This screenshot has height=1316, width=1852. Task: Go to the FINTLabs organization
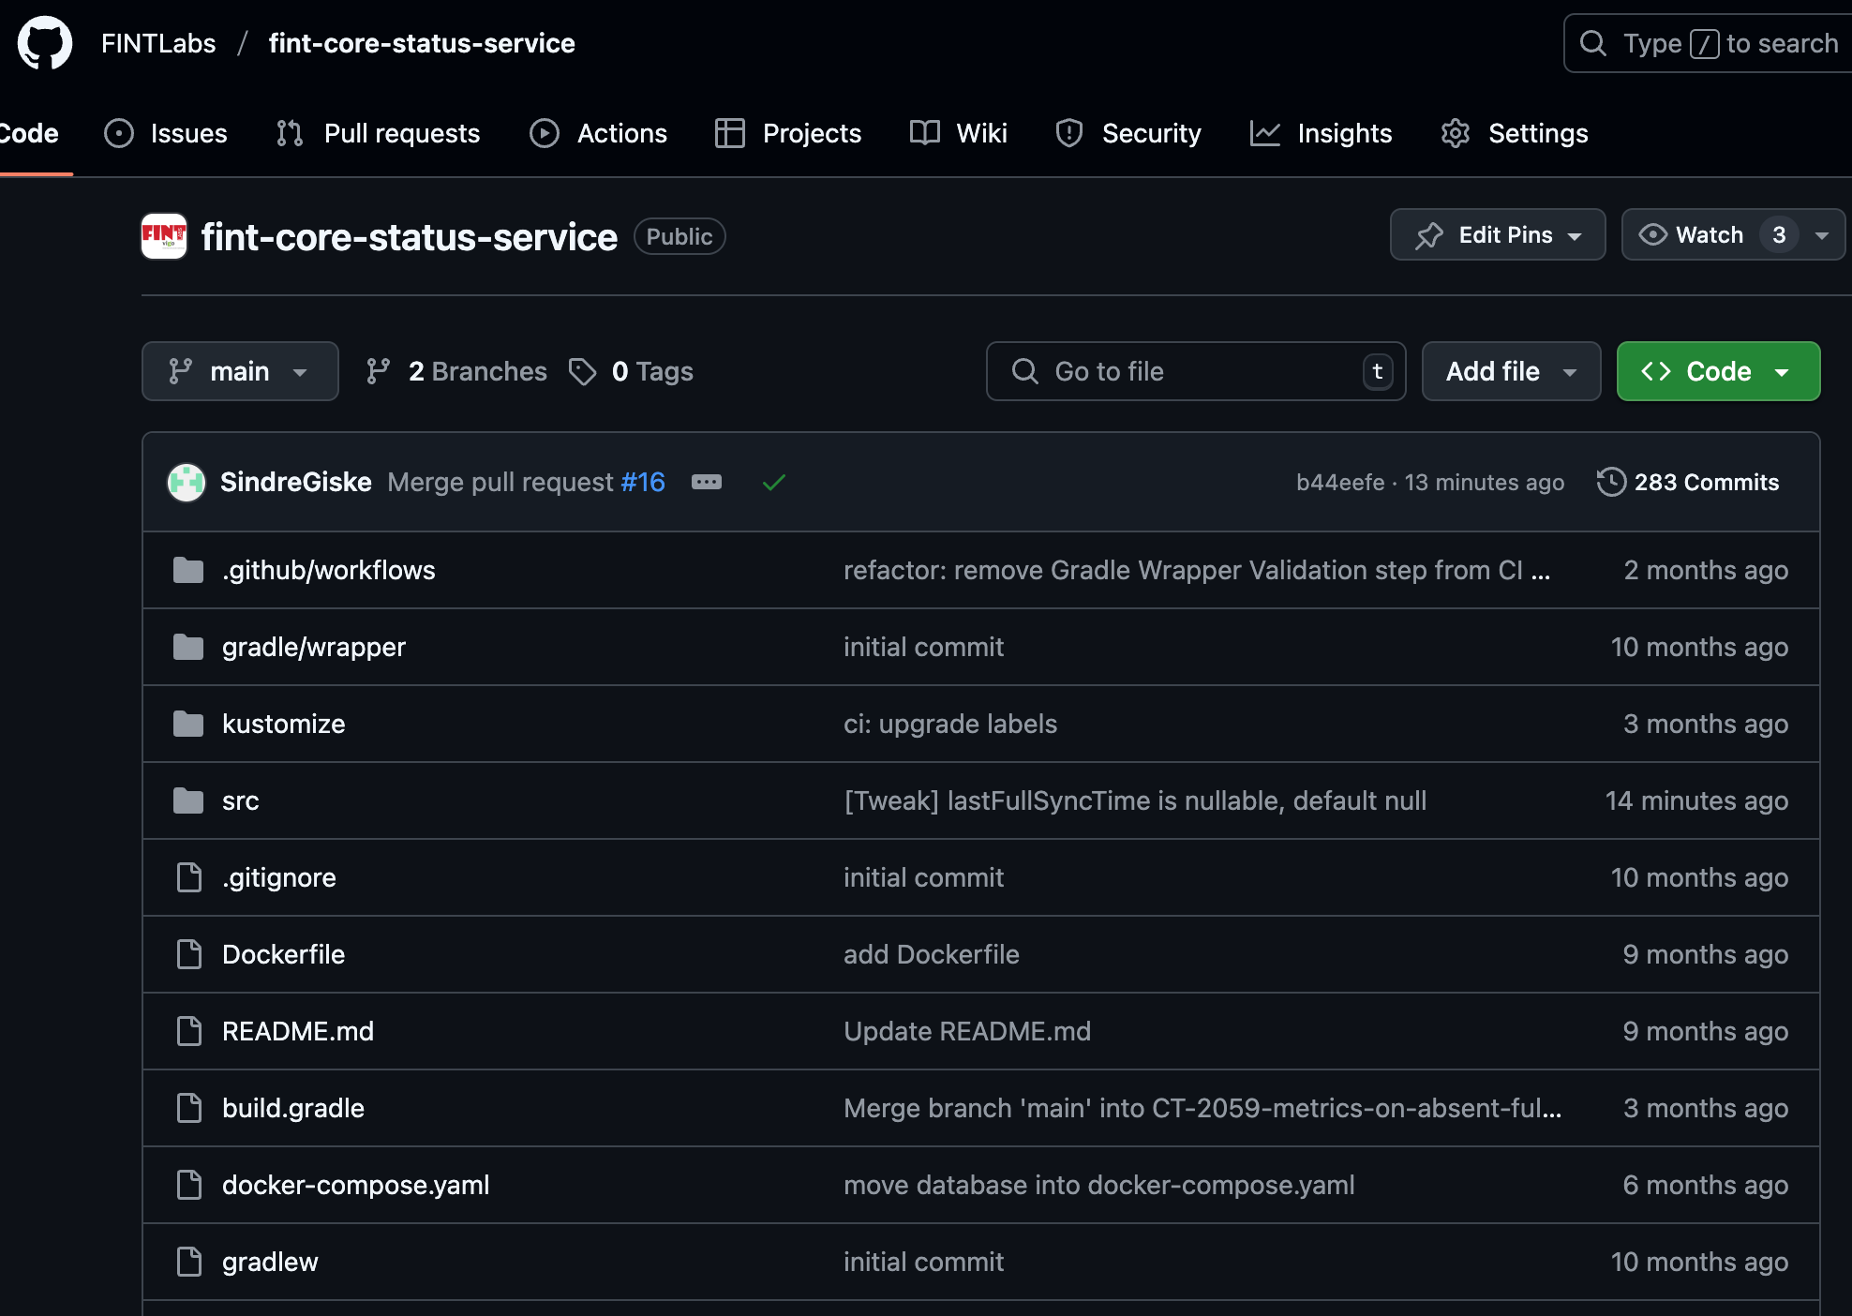coord(158,43)
